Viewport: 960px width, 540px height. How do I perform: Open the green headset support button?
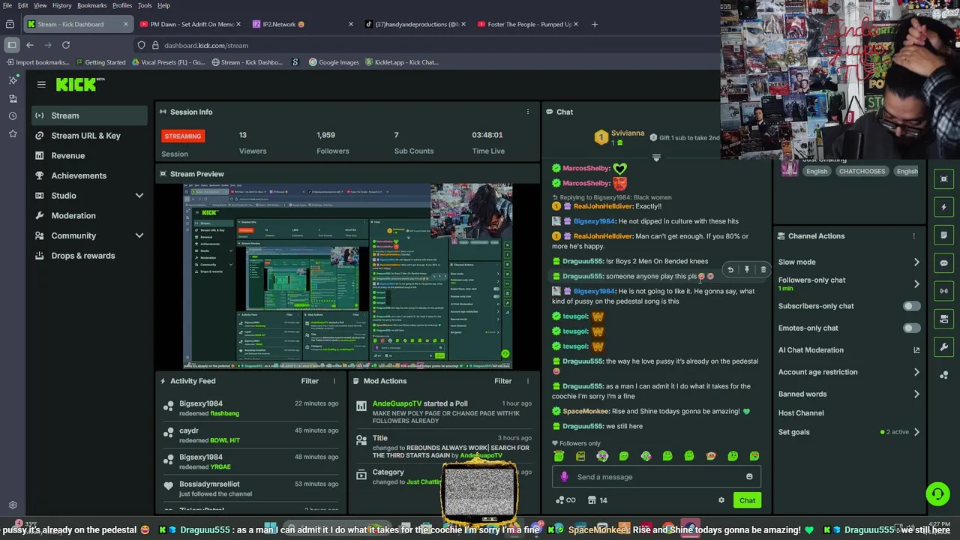tap(937, 493)
